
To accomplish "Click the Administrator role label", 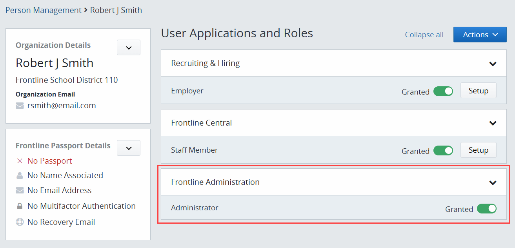I will point(195,208).
